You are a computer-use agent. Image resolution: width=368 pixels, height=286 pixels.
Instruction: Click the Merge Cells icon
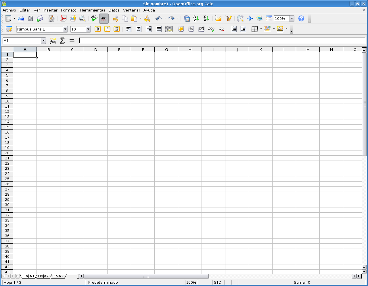(169, 29)
